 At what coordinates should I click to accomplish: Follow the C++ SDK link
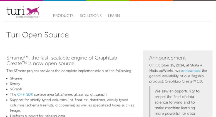point(25,94)
